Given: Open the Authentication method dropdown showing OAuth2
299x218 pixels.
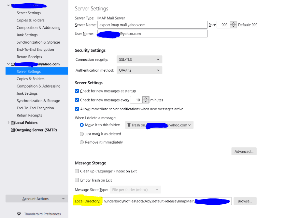Looking at the screenshot, I should tap(139, 70).
